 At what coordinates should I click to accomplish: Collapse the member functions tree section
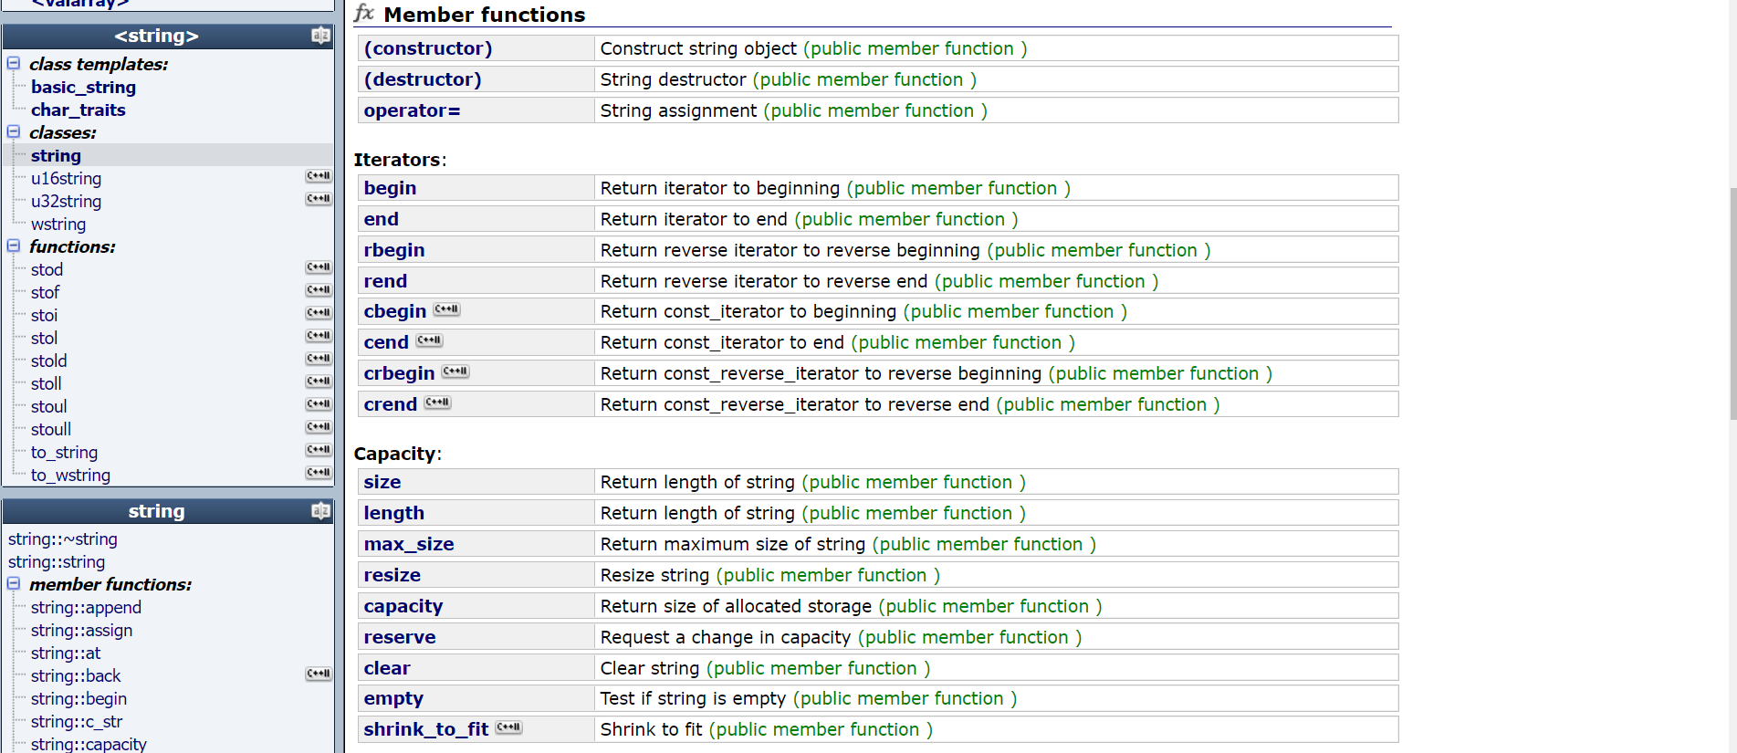pyautogui.click(x=14, y=583)
